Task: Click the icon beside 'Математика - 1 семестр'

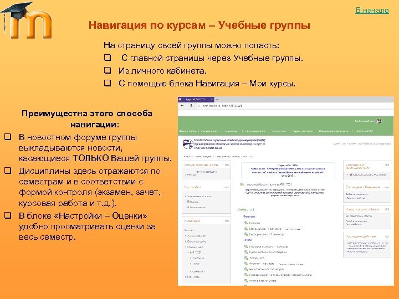Action: click(x=246, y=229)
